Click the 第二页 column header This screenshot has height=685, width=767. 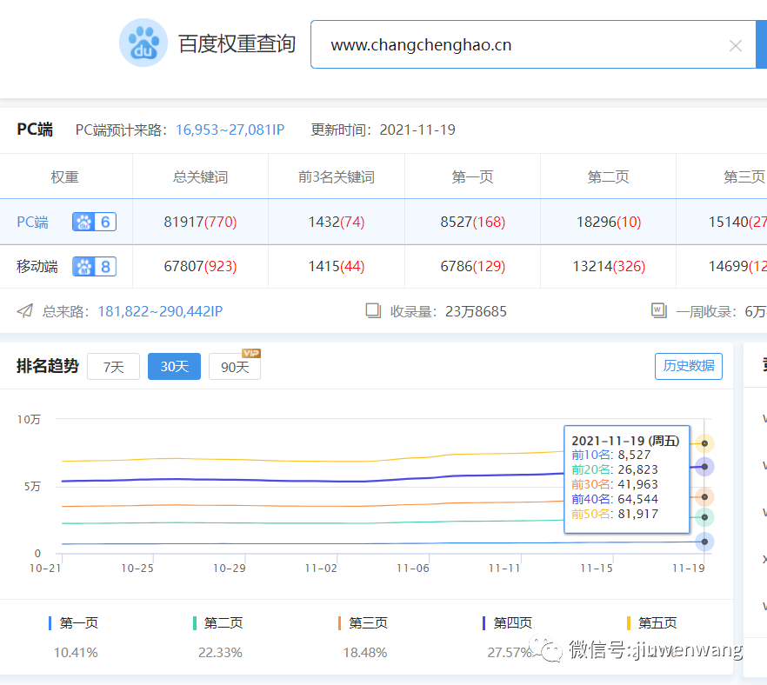tap(608, 176)
